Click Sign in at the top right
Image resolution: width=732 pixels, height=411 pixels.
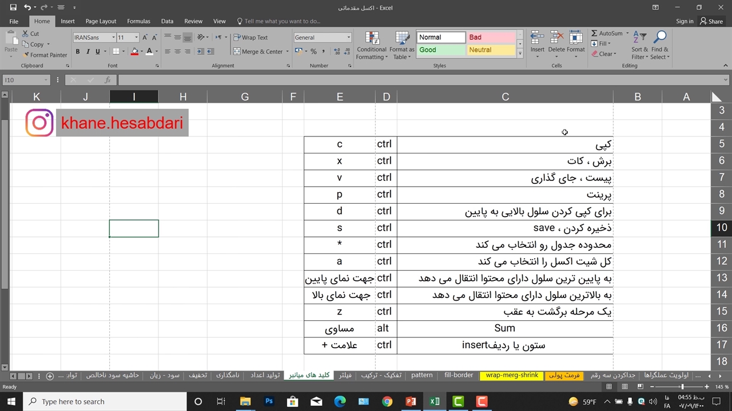685,21
